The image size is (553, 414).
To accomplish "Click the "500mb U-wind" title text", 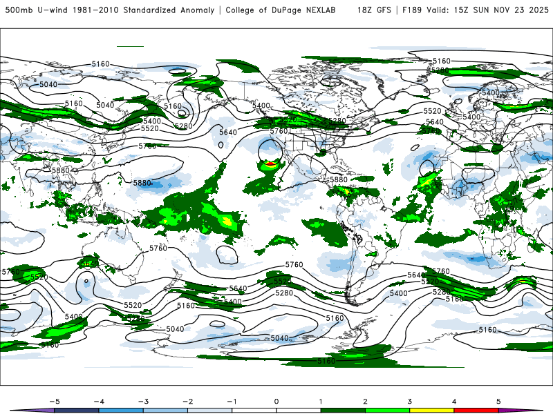I will point(37,10).
